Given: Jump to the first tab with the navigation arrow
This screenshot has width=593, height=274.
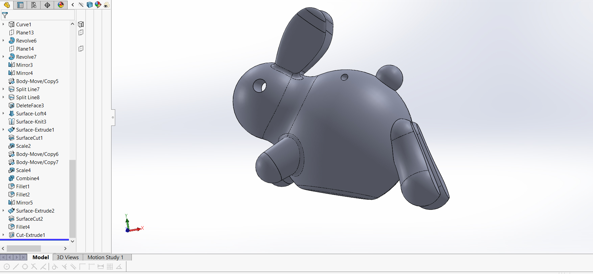Looking at the screenshot, I should (x=3, y=257).
